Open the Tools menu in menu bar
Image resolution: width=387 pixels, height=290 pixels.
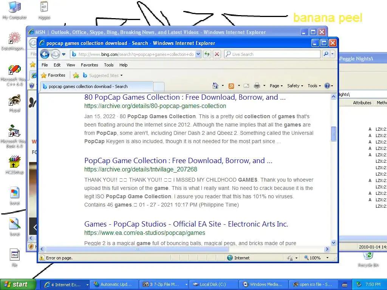click(108, 65)
